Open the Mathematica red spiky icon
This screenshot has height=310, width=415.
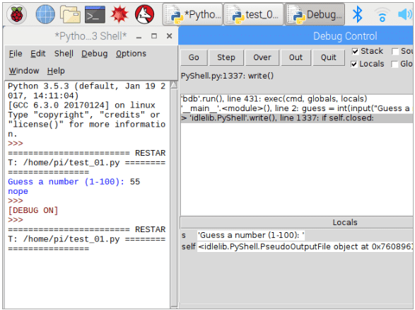coord(119,14)
